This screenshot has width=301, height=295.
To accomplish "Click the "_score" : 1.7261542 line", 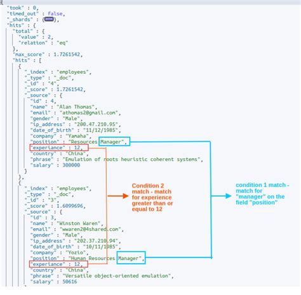I will pos(55,89).
